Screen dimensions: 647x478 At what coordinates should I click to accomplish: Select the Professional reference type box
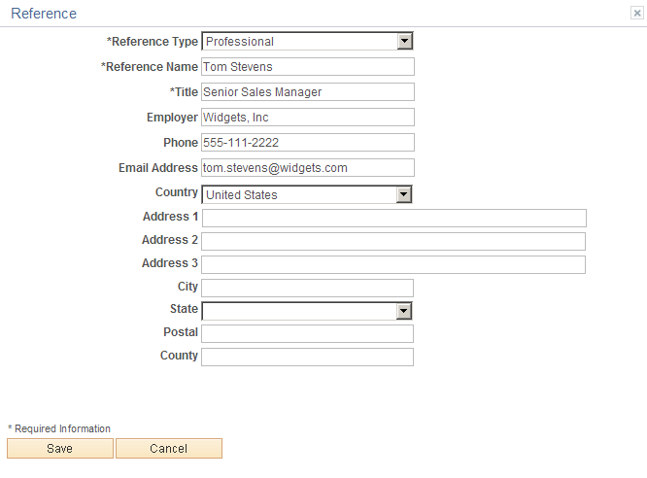click(307, 41)
